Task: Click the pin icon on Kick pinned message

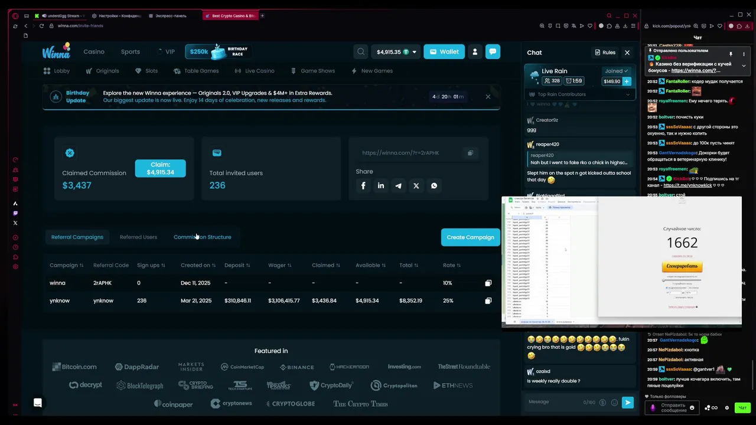Action: pos(731,54)
